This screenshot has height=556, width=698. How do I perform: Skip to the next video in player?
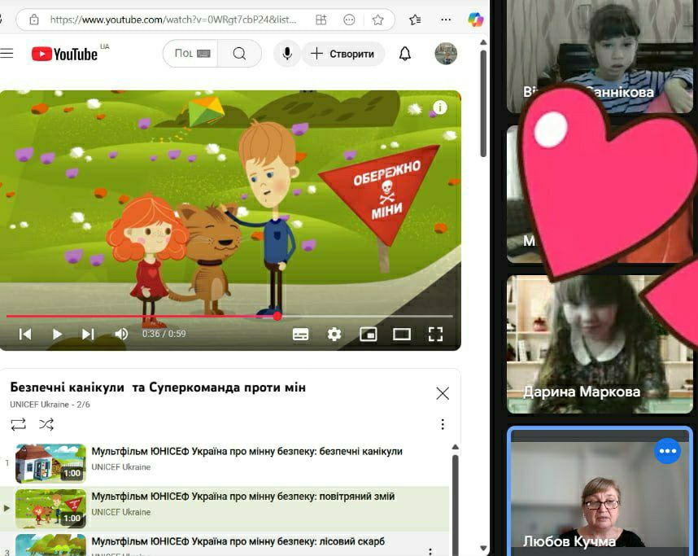[x=88, y=334]
